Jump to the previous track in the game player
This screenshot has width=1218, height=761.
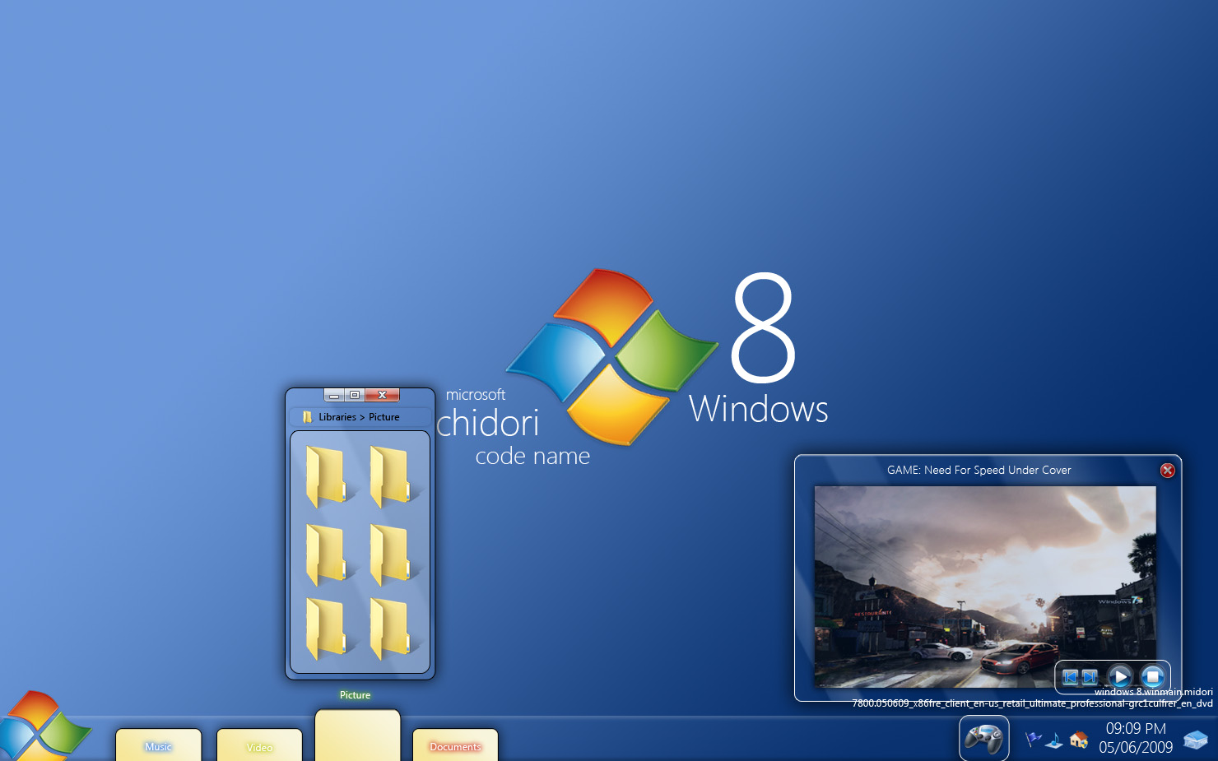tap(1070, 676)
